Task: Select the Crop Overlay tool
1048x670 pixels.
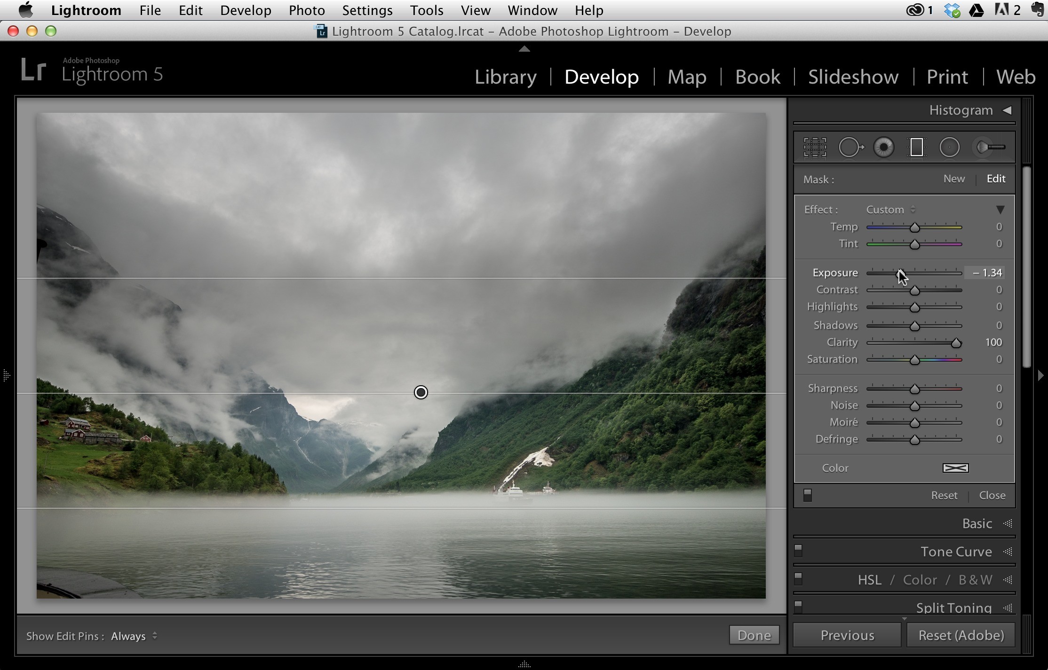Action: pos(815,148)
